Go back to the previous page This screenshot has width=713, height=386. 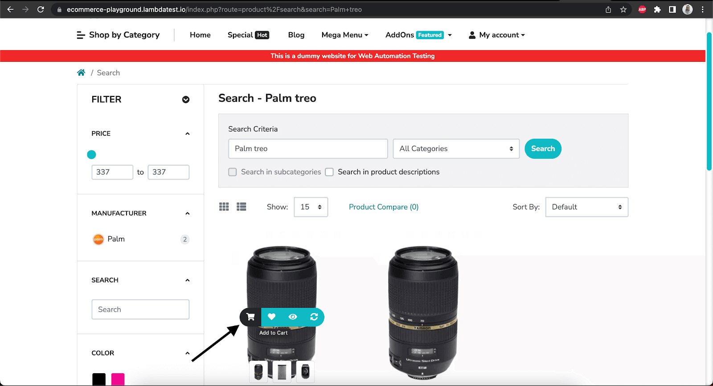[10, 9]
